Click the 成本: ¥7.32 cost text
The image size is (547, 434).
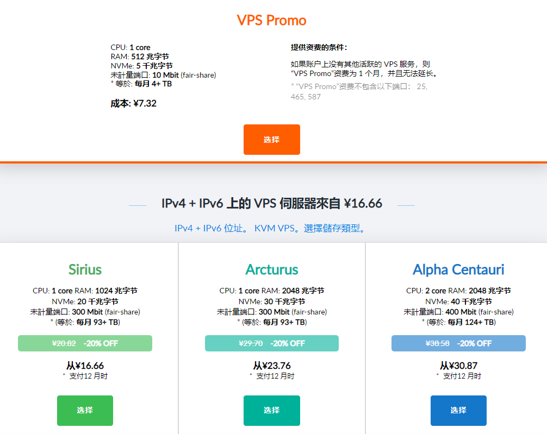coord(133,103)
